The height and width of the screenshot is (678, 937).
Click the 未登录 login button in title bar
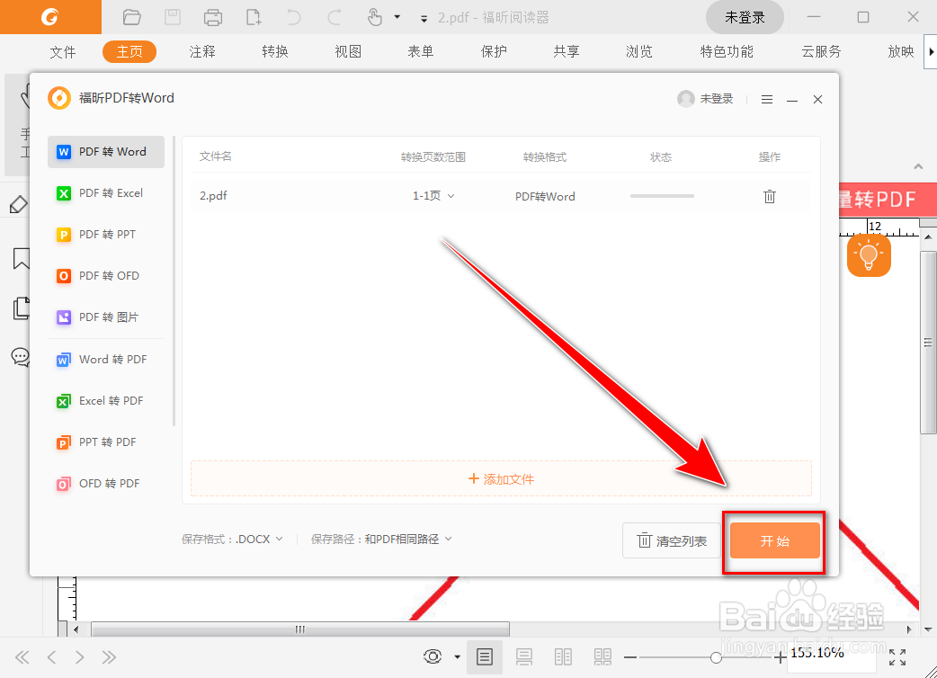pyautogui.click(x=745, y=17)
